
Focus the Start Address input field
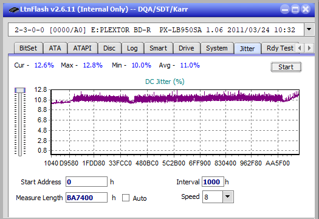[86, 182]
